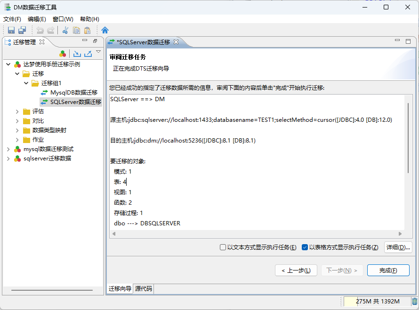Open the 编辑(E) menu

click(37, 19)
